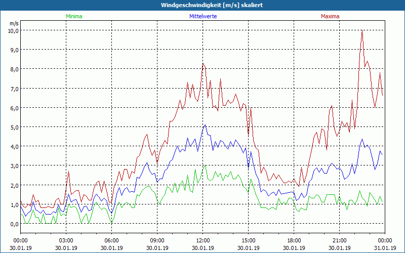Image resolution: width=405 pixels, height=253 pixels.
Task: Click the 15:00 time axis label
Action: (249, 241)
